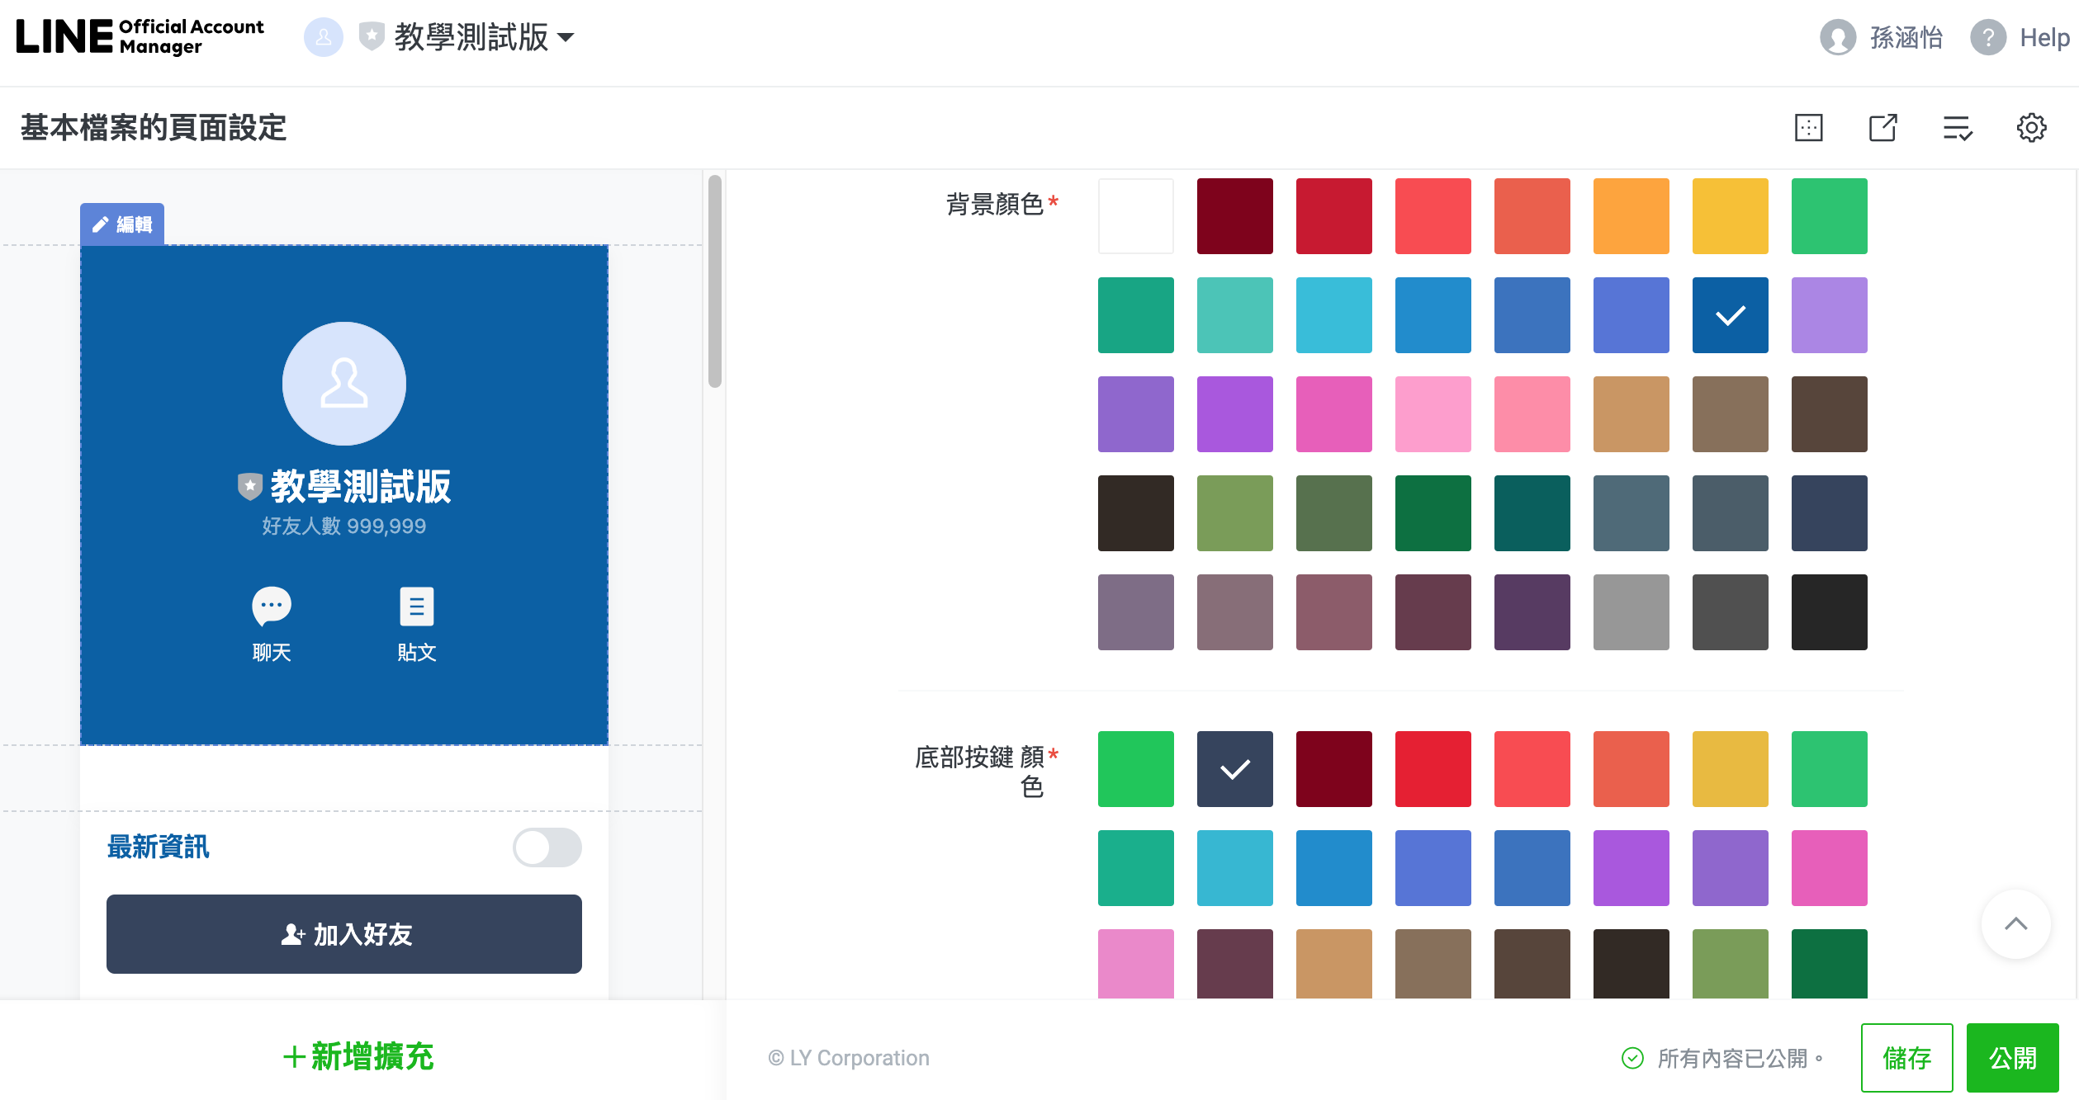Open the 孫涵怡 user profile menu
The height and width of the screenshot is (1100, 2079).
click(1882, 37)
